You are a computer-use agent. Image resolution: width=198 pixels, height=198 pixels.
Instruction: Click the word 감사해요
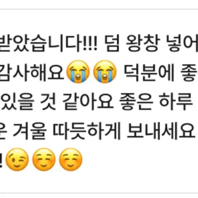pyautogui.click(x=32, y=72)
